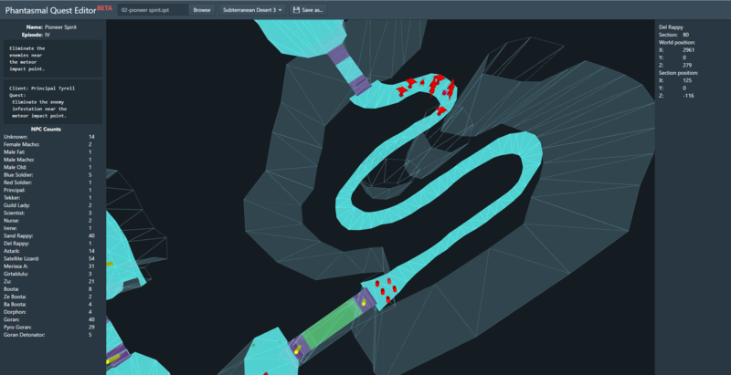Click the Zu count row
The image size is (731, 375).
point(49,282)
